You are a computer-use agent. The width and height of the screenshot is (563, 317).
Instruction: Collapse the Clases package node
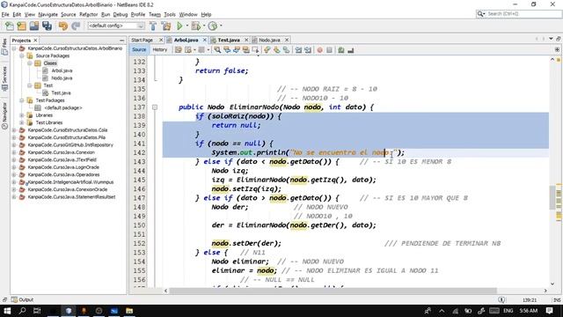tap(30, 63)
